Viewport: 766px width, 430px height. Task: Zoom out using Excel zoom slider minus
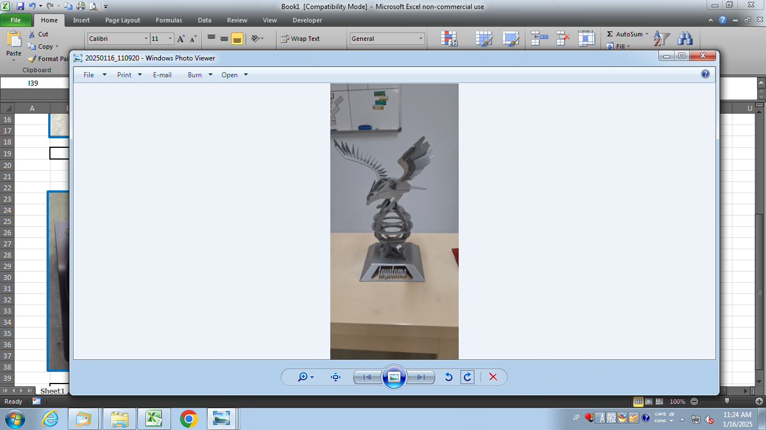tap(694, 401)
